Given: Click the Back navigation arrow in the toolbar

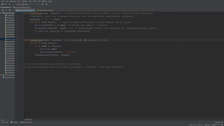Looking at the screenshot, I should click(x=9, y=4).
